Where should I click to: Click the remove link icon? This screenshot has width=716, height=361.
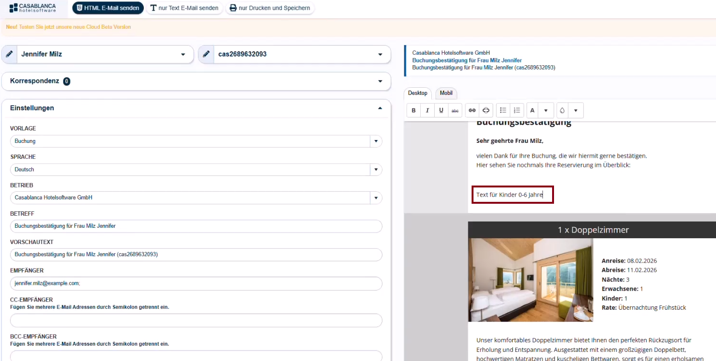coord(486,110)
